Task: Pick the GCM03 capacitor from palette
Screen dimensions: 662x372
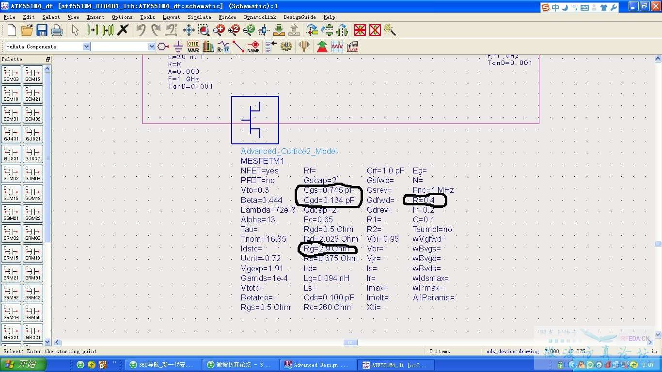Action: pyautogui.click(x=11, y=75)
